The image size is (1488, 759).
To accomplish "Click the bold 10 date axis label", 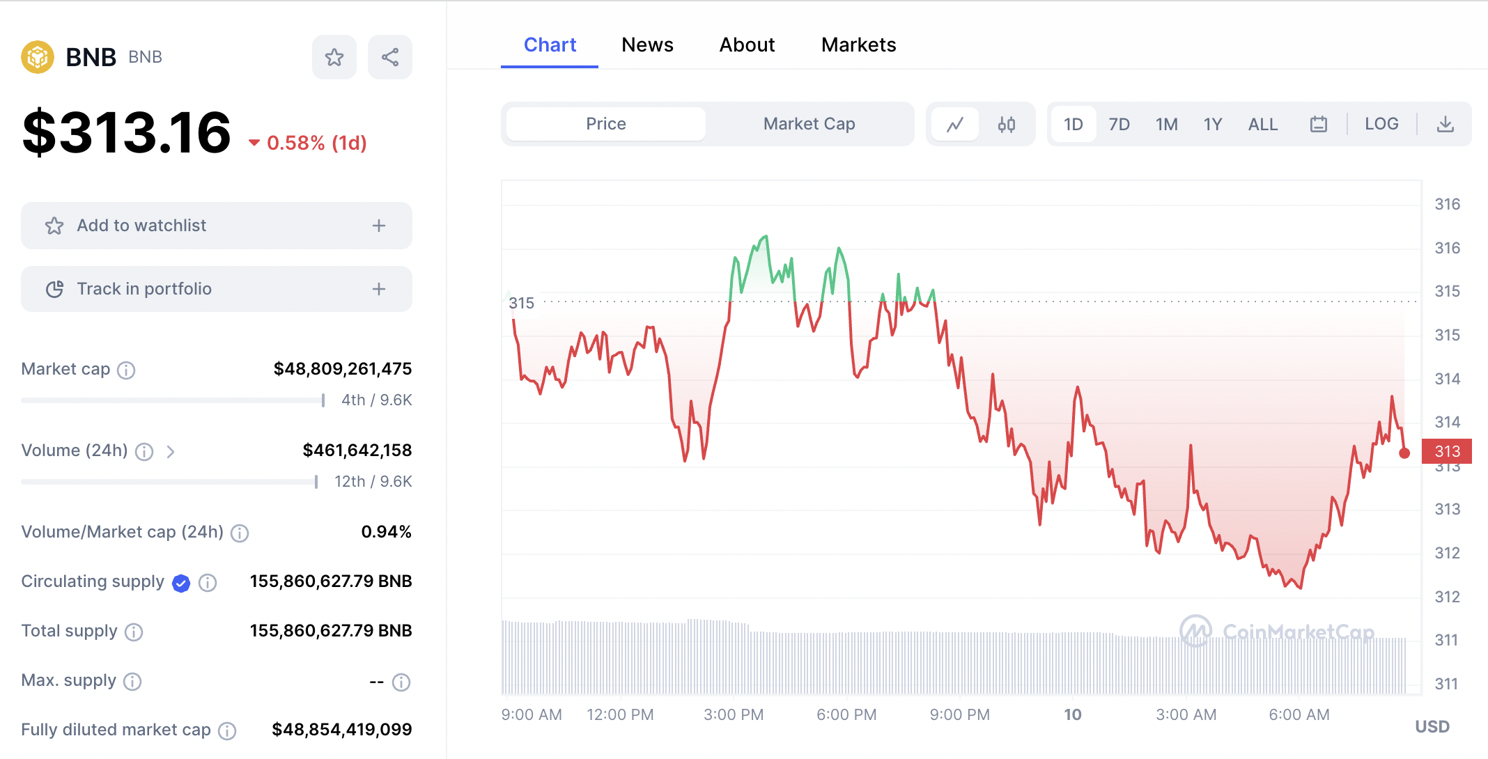I will [1073, 715].
